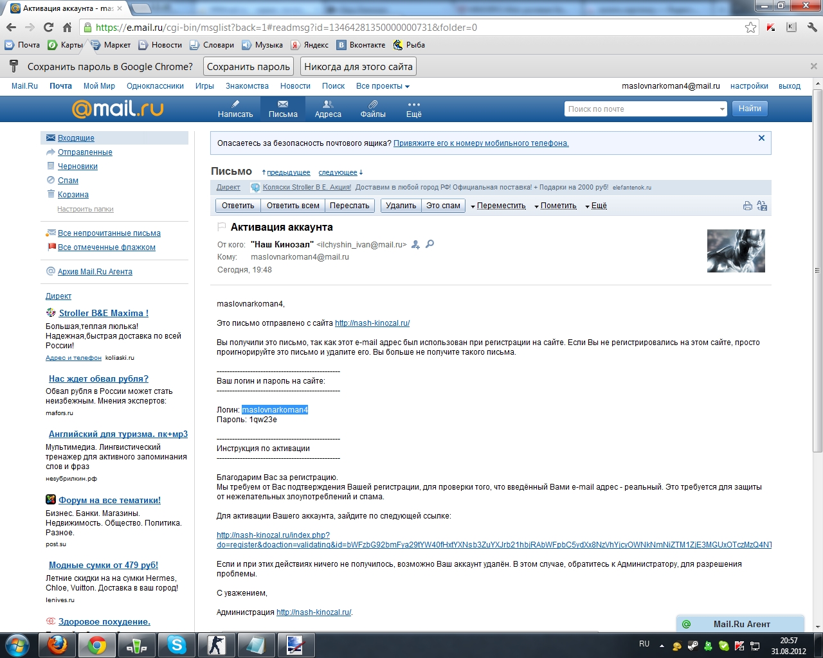Open the Корзина folder
Image resolution: width=823 pixels, height=658 pixels.
click(x=73, y=195)
